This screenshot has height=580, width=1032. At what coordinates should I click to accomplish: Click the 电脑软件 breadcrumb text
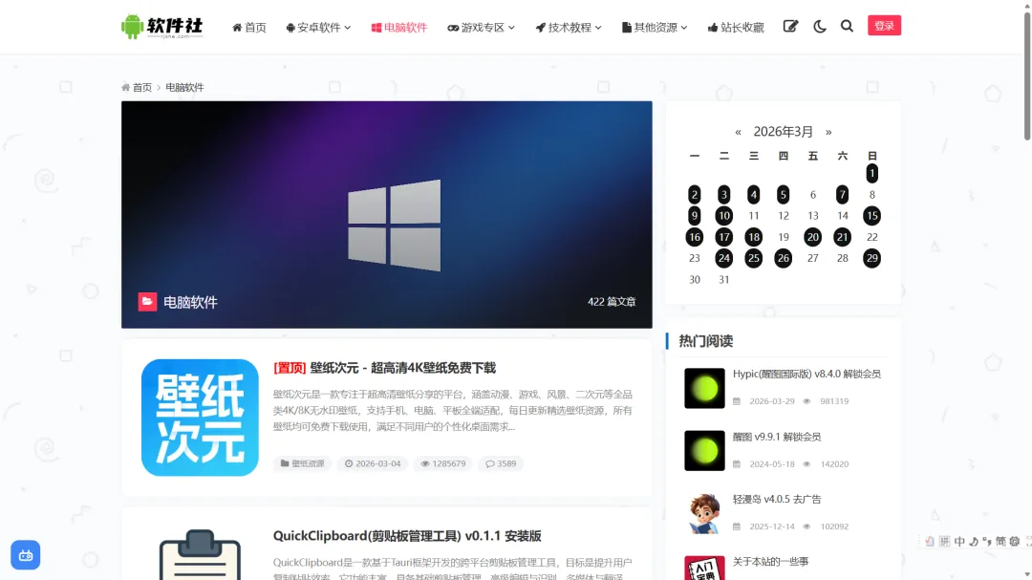tap(184, 88)
